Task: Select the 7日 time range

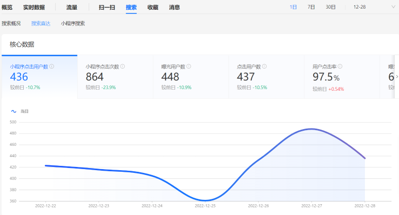Action: click(311, 7)
